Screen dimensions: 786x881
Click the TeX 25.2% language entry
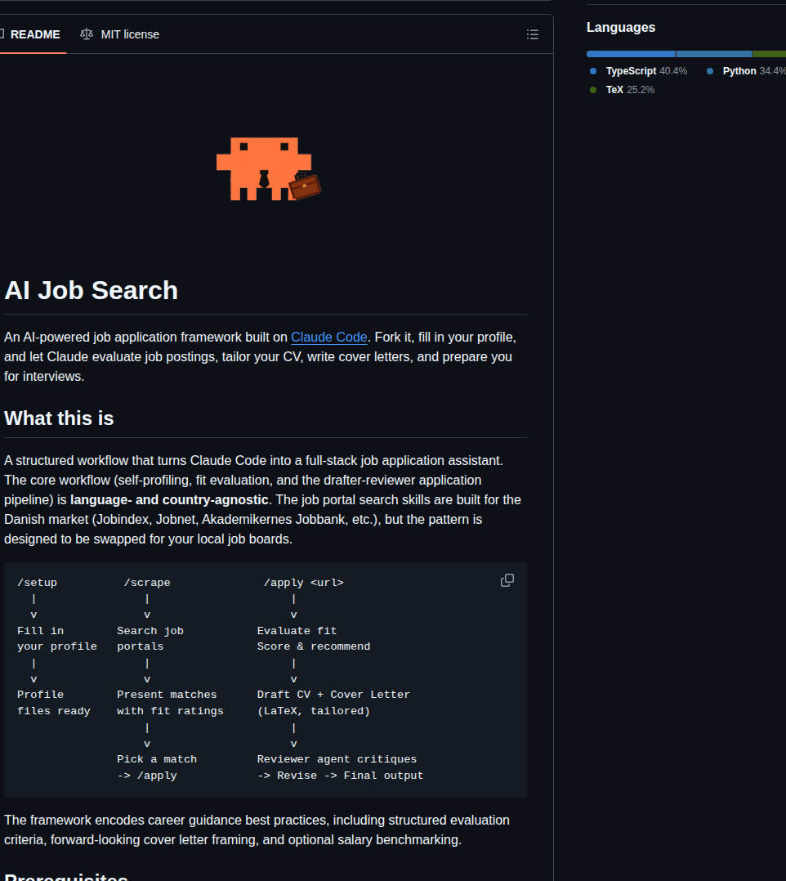click(x=623, y=90)
